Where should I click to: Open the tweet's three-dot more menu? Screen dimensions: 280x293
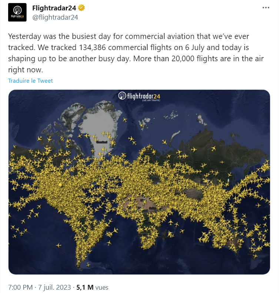266,8
